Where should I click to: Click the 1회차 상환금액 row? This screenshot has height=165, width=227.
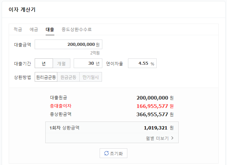point(112,127)
